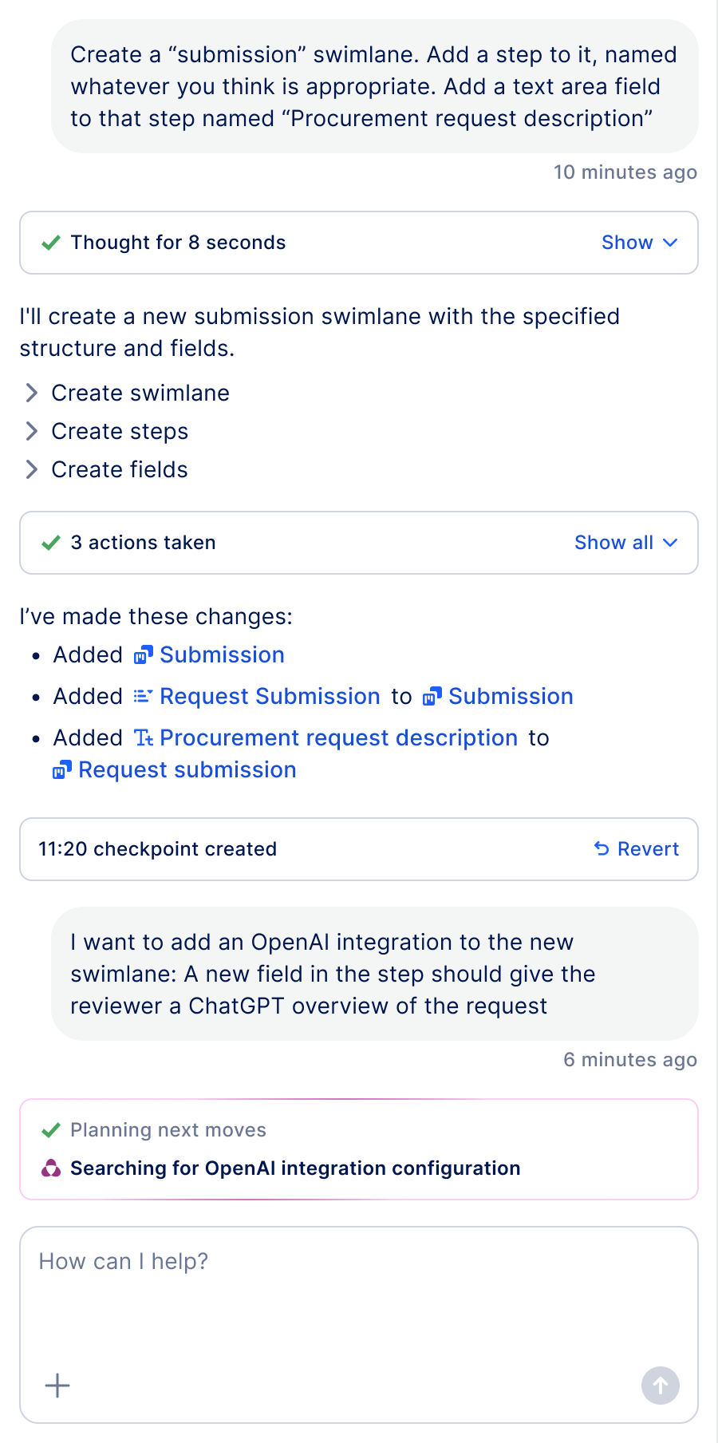Click the green check beside 3 actions taken
718x1443 pixels.
click(51, 543)
